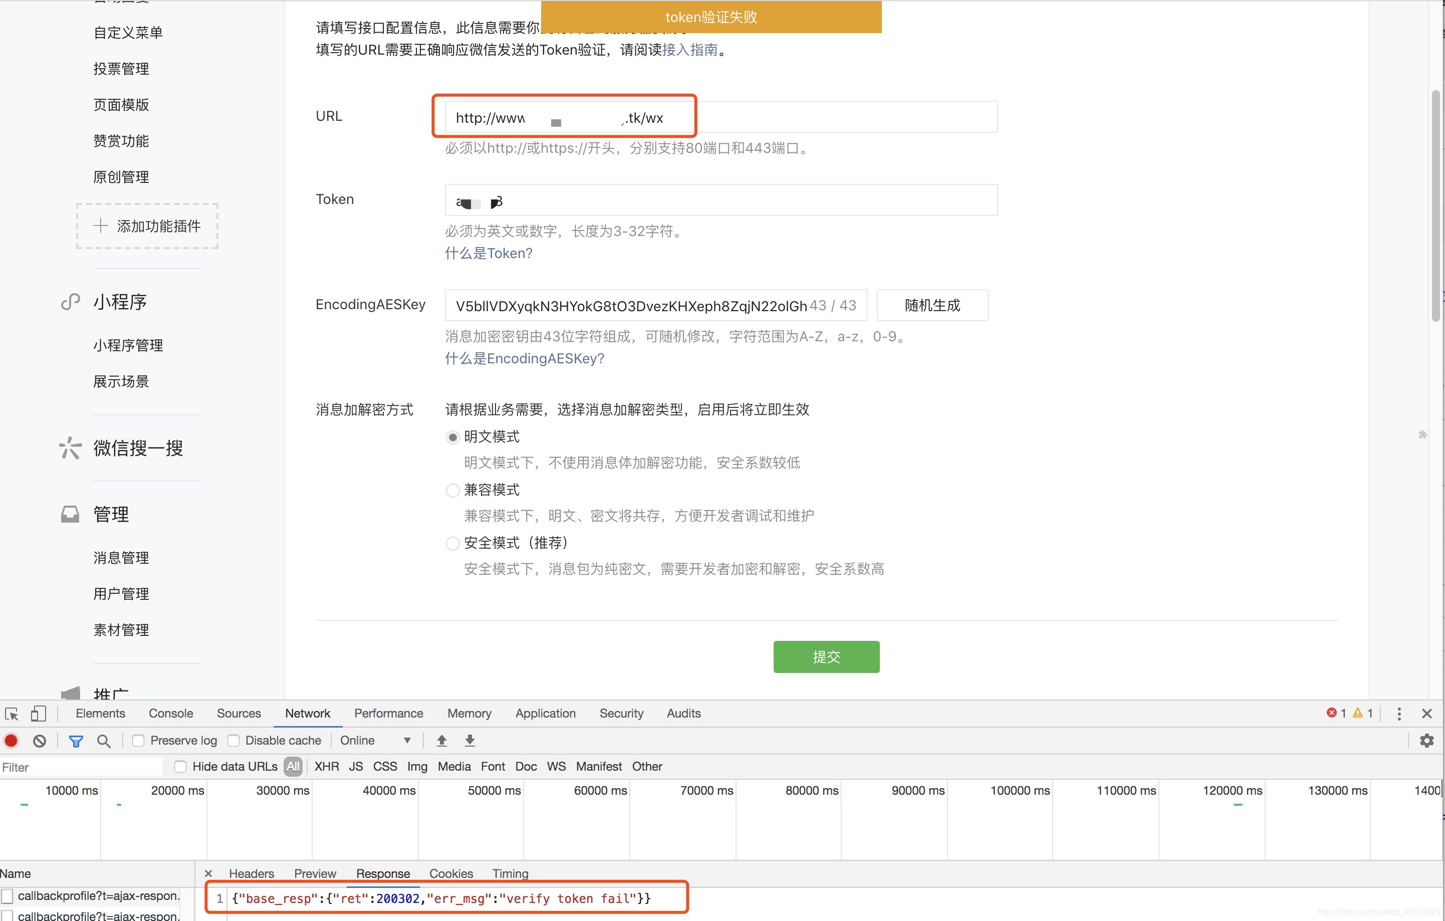Screen dimensions: 1445x921
Task: Open the Online throttling dropdown
Action: point(375,741)
